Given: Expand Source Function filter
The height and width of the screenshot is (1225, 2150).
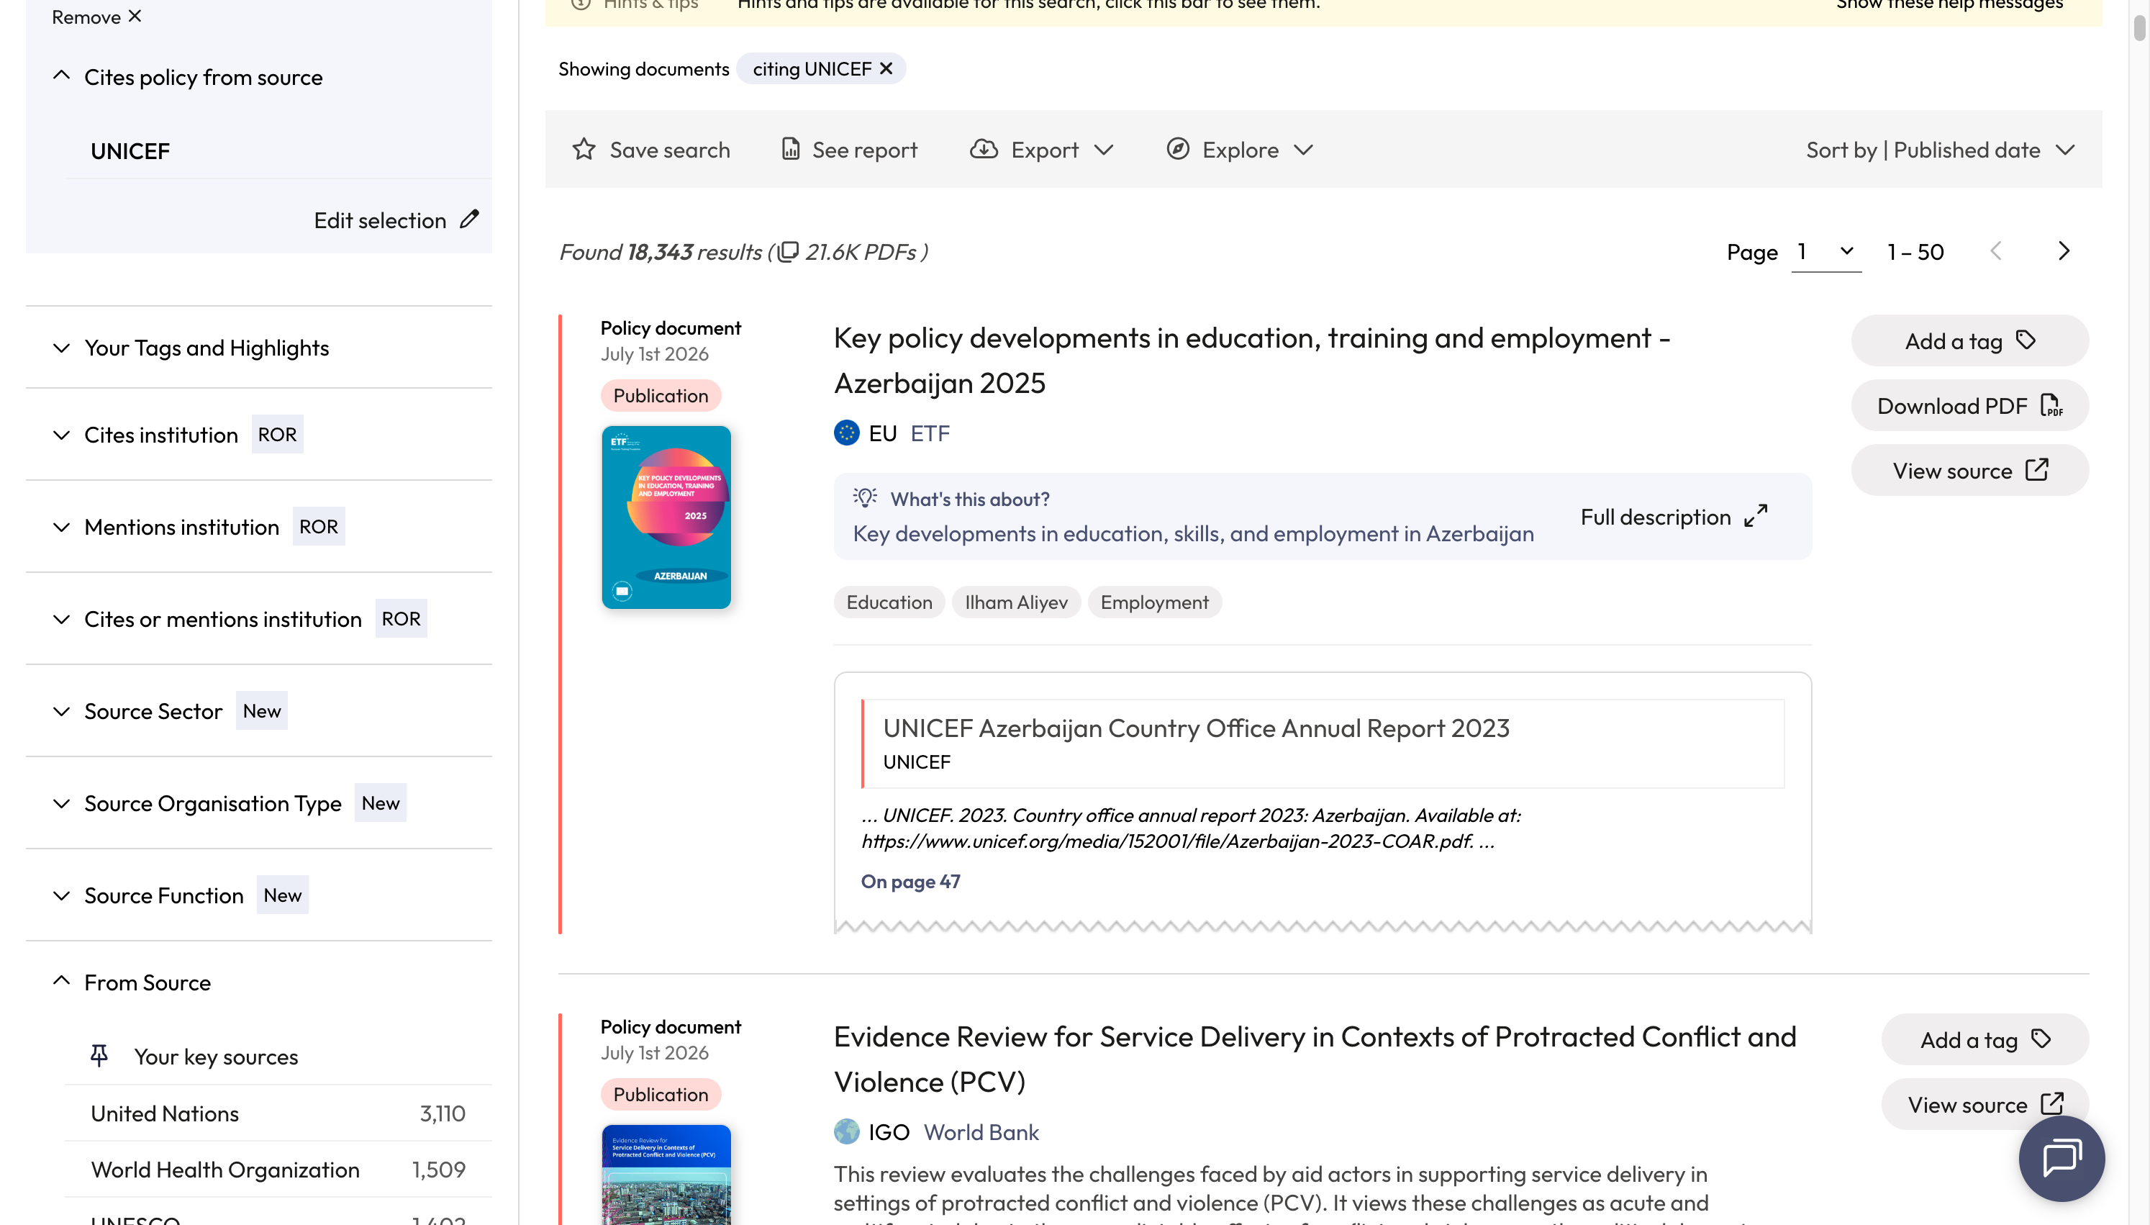Looking at the screenshot, I should click(61, 895).
